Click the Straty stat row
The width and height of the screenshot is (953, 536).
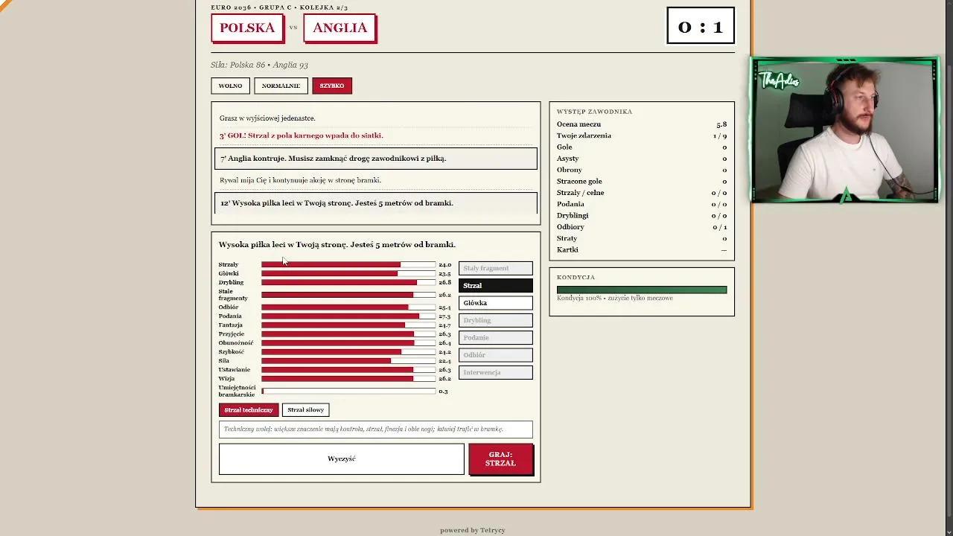pos(642,238)
